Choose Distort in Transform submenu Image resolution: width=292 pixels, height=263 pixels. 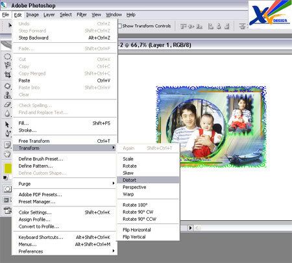148,180
